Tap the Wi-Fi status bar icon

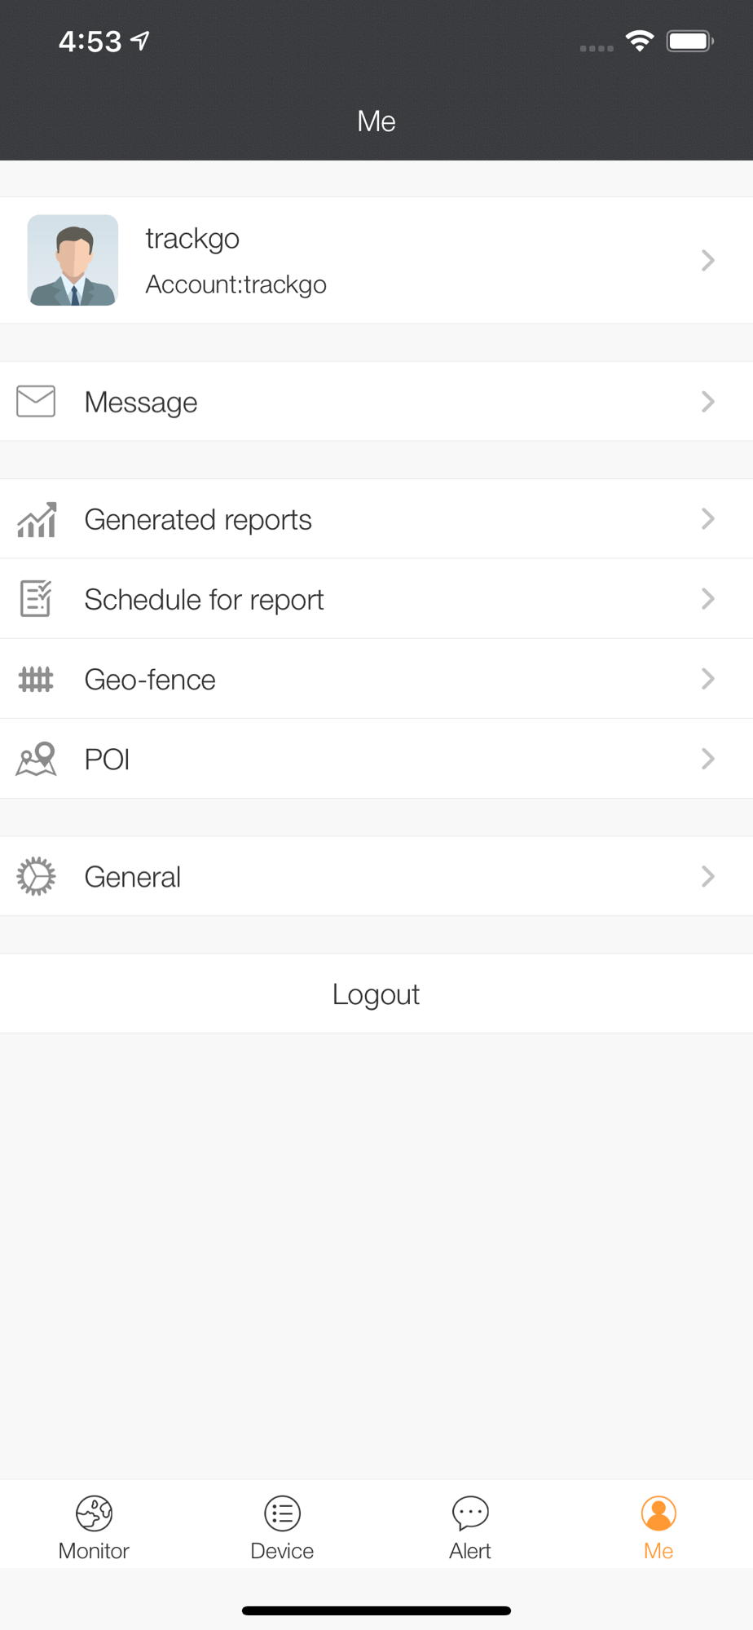click(x=640, y=41)
